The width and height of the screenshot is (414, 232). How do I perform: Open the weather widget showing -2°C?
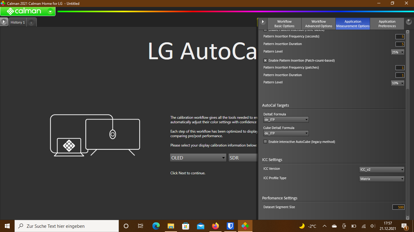[308, 226]
